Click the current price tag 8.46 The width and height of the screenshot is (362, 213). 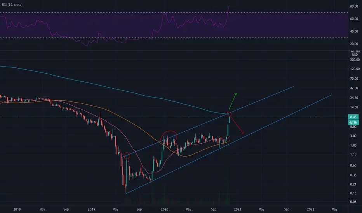tap(353, 117)
